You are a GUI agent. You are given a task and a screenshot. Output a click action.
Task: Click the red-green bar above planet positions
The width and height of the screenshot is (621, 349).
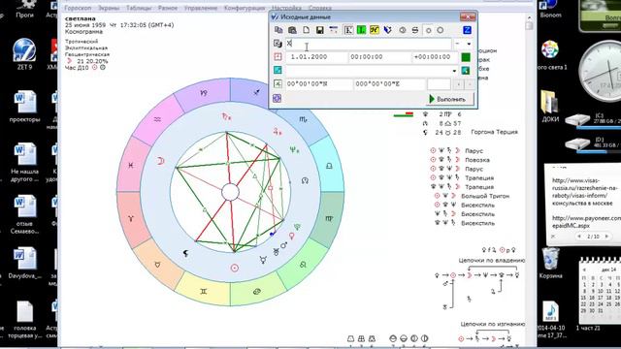pyautogui.click(x=404, y=114)
